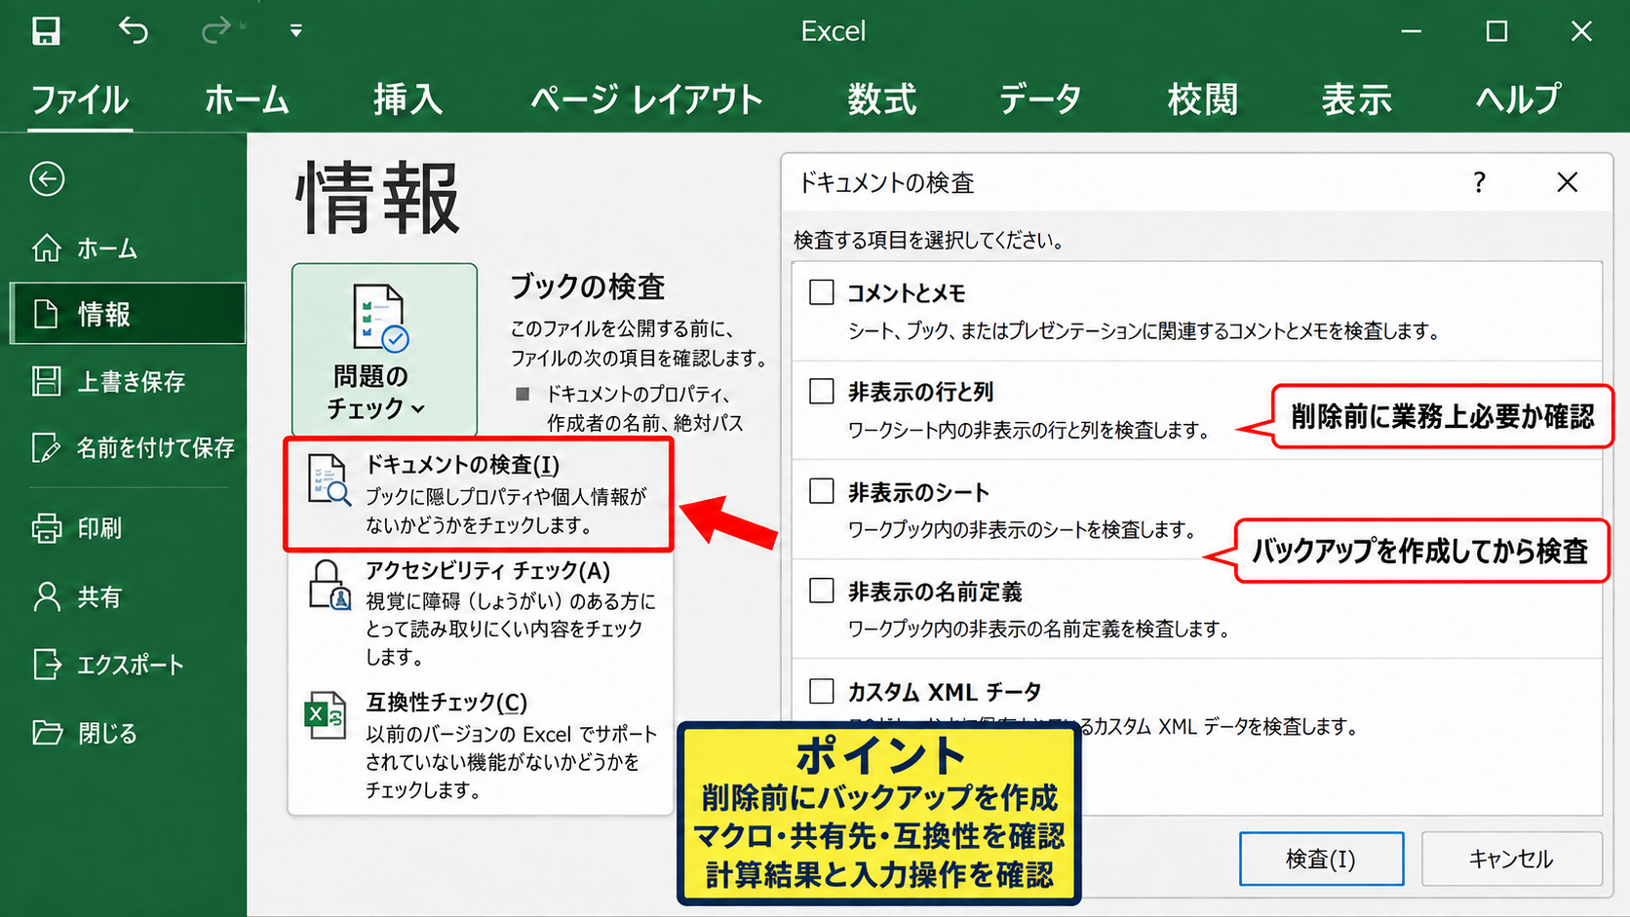Click the checklist icon on 問題のチェック
1630x917 pixels.
coord(380,317)
